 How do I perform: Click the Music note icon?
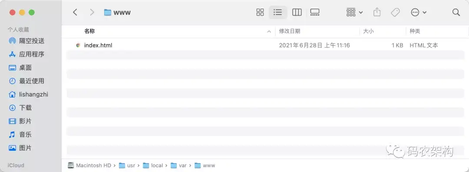(x=12, y=135)
